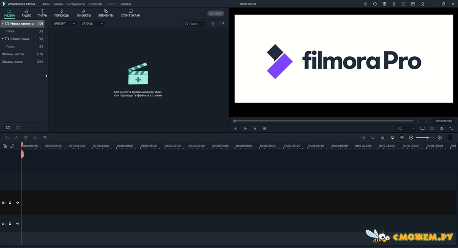
Task: Click the redo arrow icon
Action: coord(16,138)
